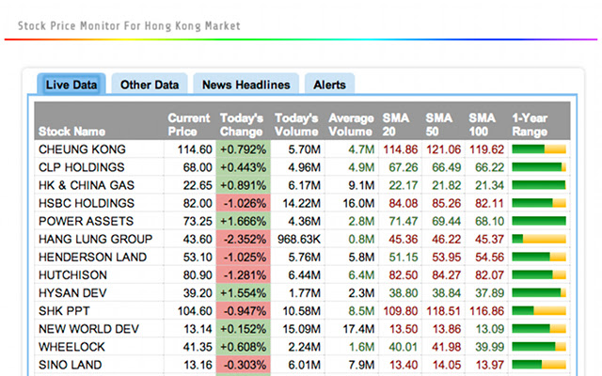Open the Other Data tab
Screen dimensions: 602x376
[150, 85]
